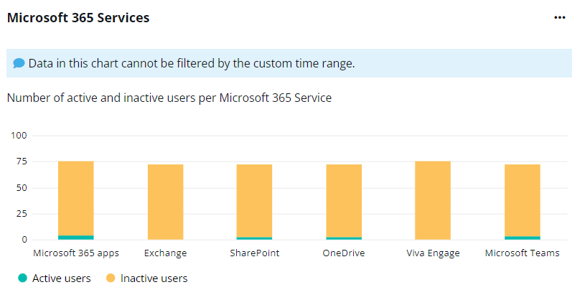Click Microsoft 365 apps active users segment
This screenshot has width=580, height=300.
point(76,238)
